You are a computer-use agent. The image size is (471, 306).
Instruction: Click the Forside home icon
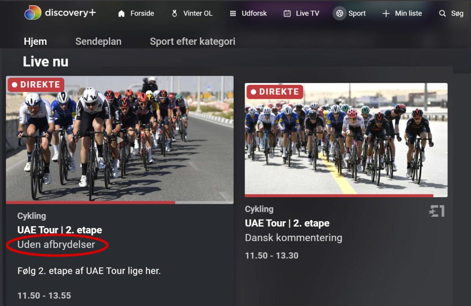122,14
